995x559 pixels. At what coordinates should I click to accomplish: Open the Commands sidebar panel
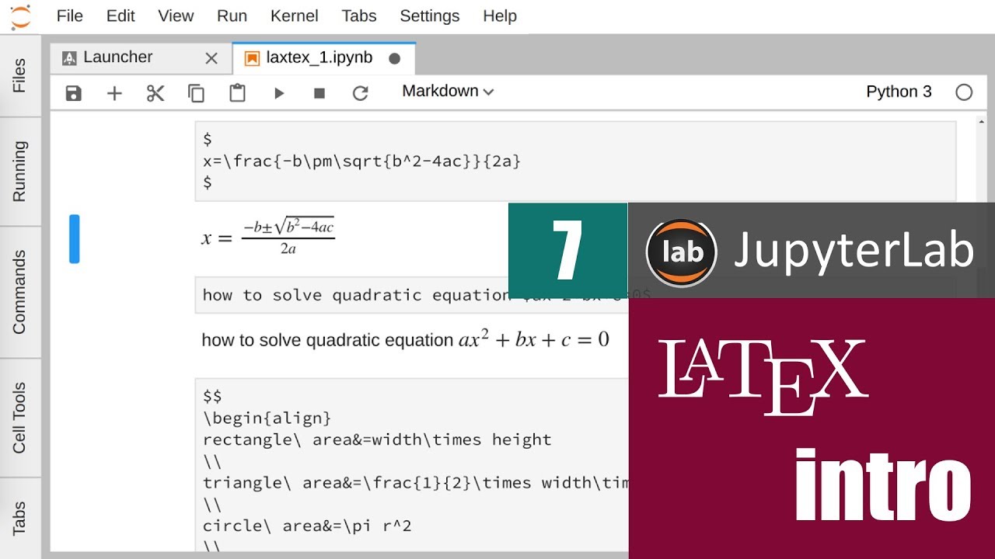[20, 292]
